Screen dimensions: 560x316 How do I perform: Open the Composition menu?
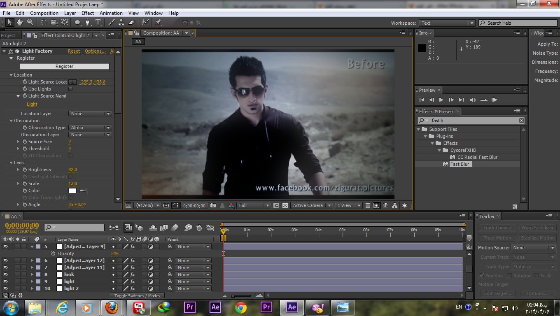44,13
